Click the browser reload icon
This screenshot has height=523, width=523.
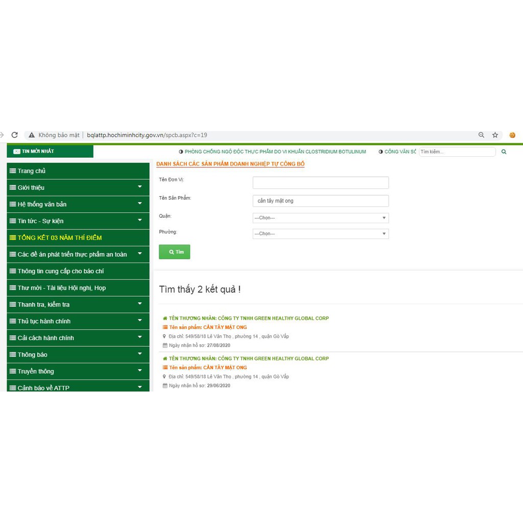click(14, 135)
